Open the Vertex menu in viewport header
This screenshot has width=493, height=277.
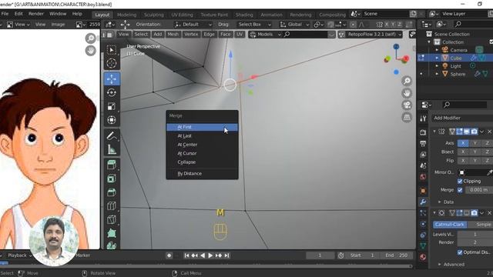191,34
